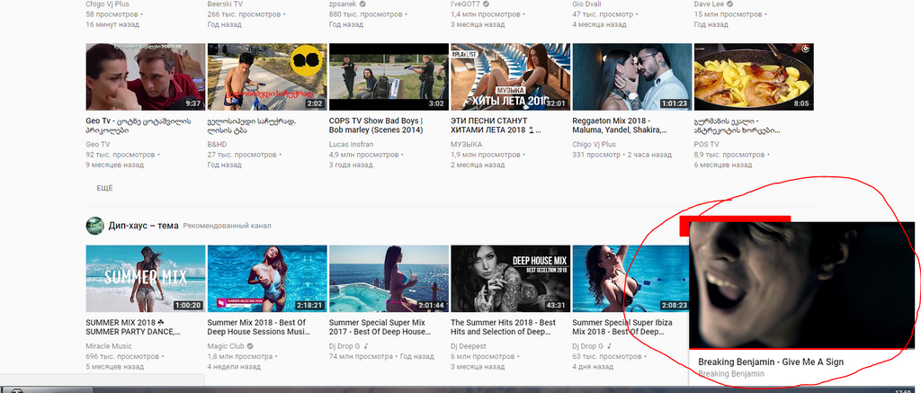The image size is (921, 393).
Task: Open SUMMER MIX 2018 video thumbnail
Action: point(145,278)
